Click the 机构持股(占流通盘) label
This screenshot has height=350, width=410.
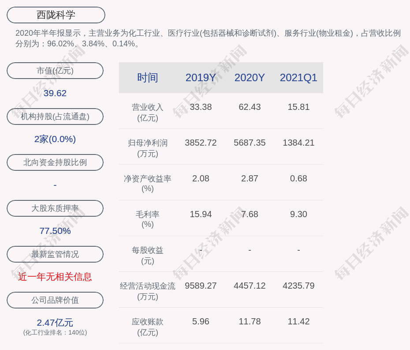(x=55, y=117)
